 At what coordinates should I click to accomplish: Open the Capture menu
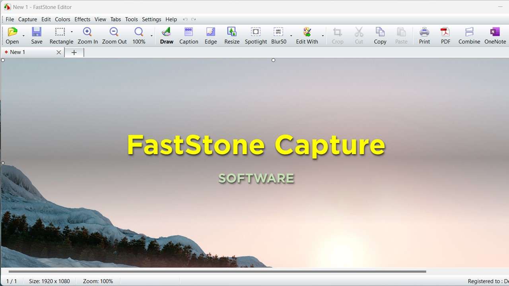pyautogui.click(x=27, y=19)
